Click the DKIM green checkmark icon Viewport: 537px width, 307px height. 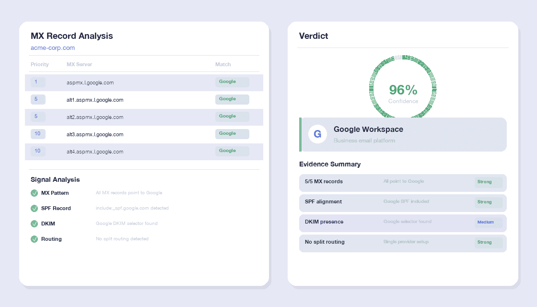[x=34, y=224]
